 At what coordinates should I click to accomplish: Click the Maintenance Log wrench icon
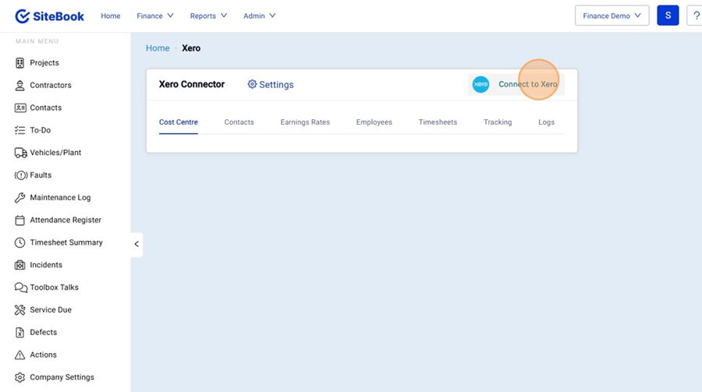[20, 198]
